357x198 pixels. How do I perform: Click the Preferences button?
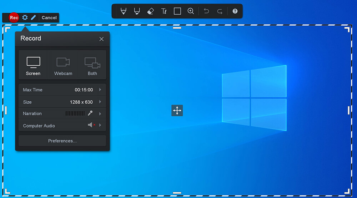click(62, 141)
